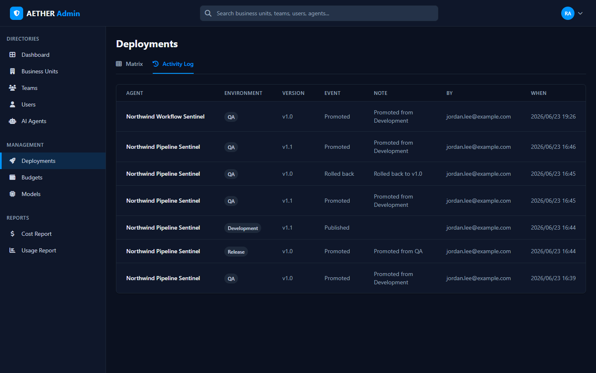Screen dimensions: 596x373
Task: Click Northwind Workflow Sentinel agent name
Action: [165, 116]
